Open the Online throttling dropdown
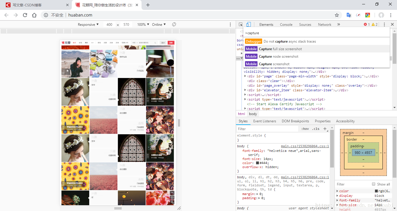397x211 pixels. (x=159, y=25)
